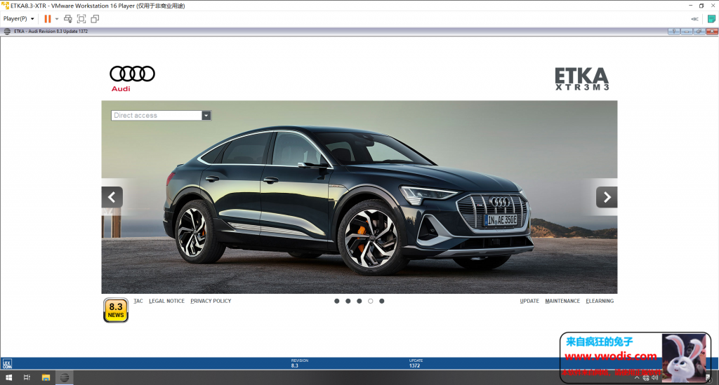The height and width of the screenshot is (385, 719).
Task: Expand the power options arrow beside pause
Action: coord(57,19)
